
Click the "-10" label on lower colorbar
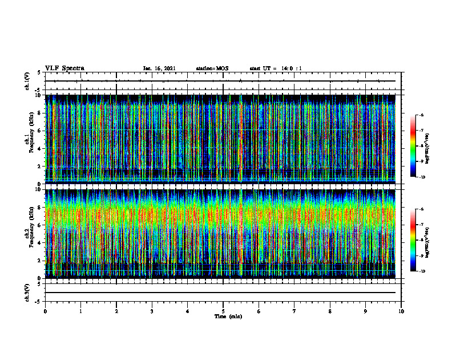422,271
